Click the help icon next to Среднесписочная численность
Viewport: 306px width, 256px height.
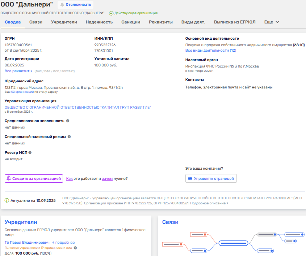tap(68, 121)
